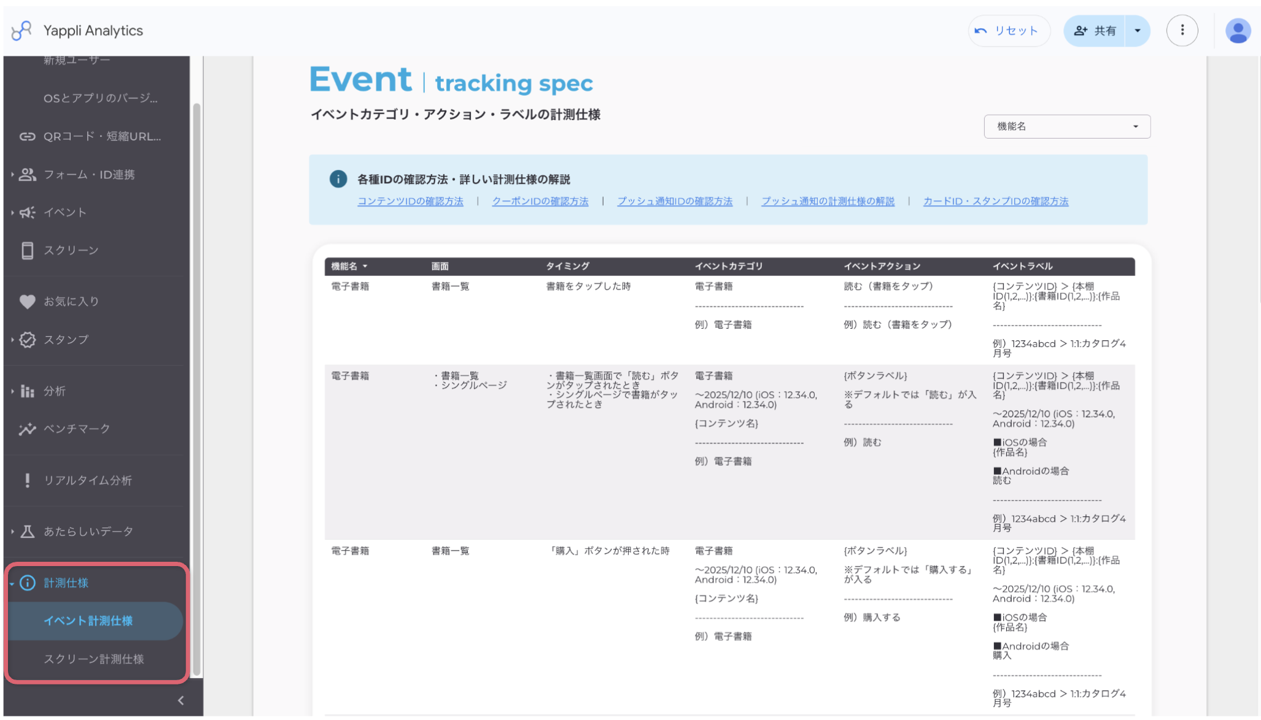
Task: Click the 画面 column header
Action: 440,266
